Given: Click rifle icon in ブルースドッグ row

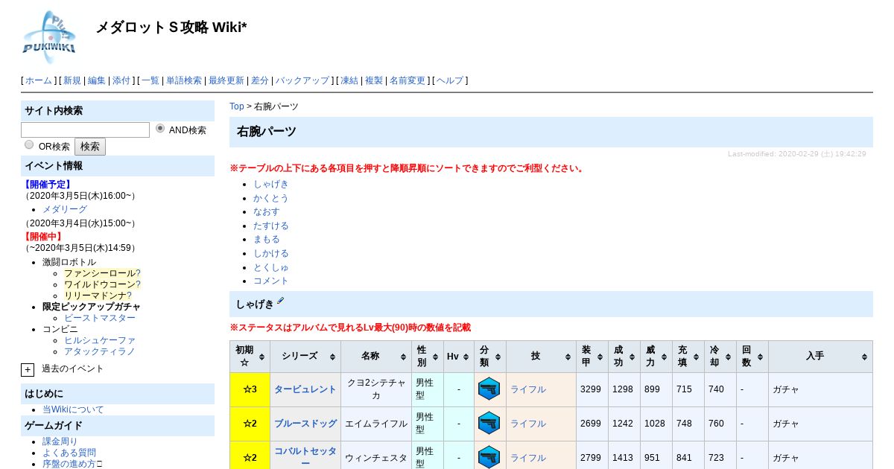Looking at the screenshot, I should [x=489, y=423].
